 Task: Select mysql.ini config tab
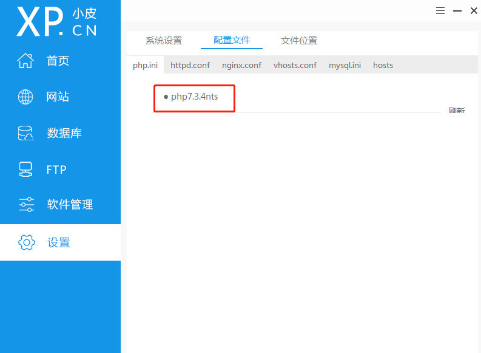click(345, 66)
